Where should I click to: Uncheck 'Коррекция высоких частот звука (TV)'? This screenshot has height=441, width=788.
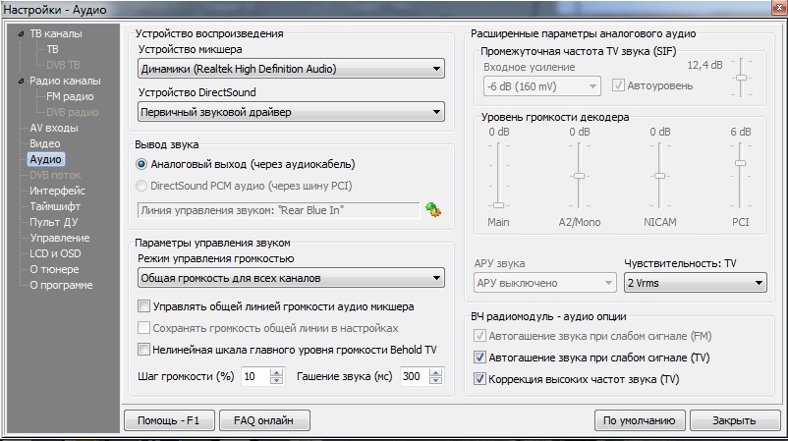[480, 379]
